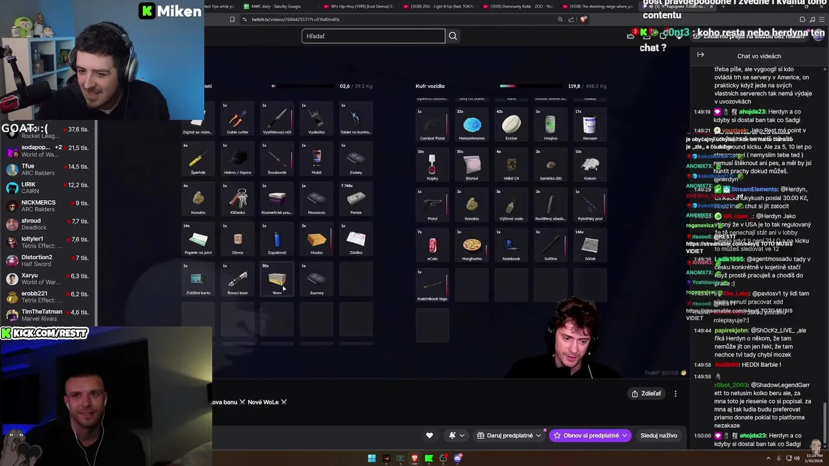The image size is (829, 466).
Task: Select Metamfetamin in vehicle trunk
Action: point(472,124)
